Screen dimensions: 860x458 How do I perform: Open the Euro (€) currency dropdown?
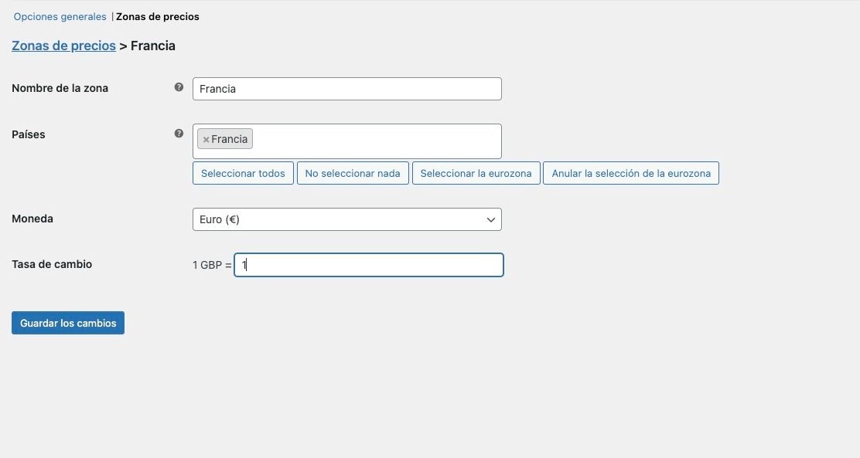point(346,219)
